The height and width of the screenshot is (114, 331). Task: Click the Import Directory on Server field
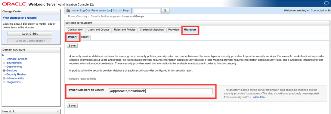tap(161, 91)
